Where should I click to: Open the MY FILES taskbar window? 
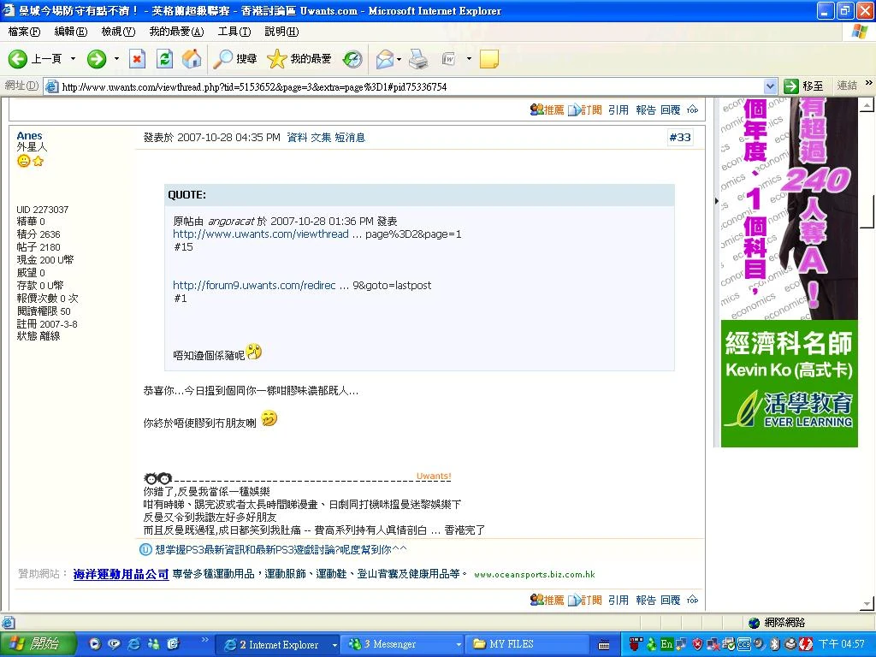click(x=529, y=645)
